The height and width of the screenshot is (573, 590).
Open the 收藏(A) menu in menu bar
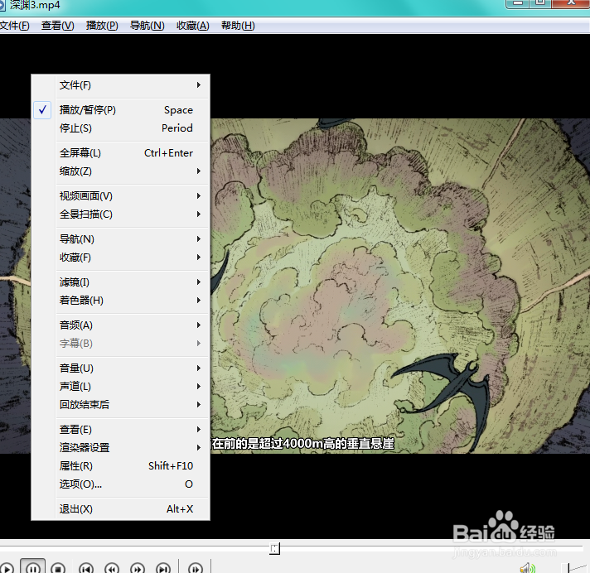(193, 26)
